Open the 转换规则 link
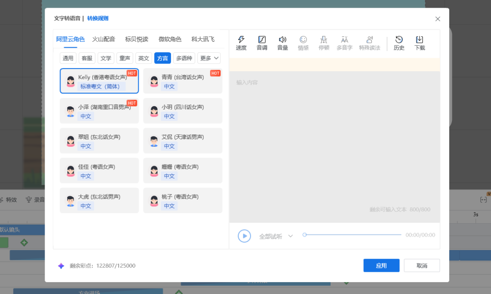The height and width of the screenshot is (294, 491). (x=98, y=19)
